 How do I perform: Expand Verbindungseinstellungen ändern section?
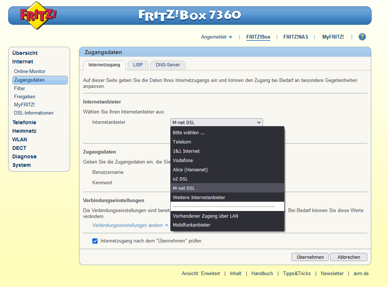130,225
